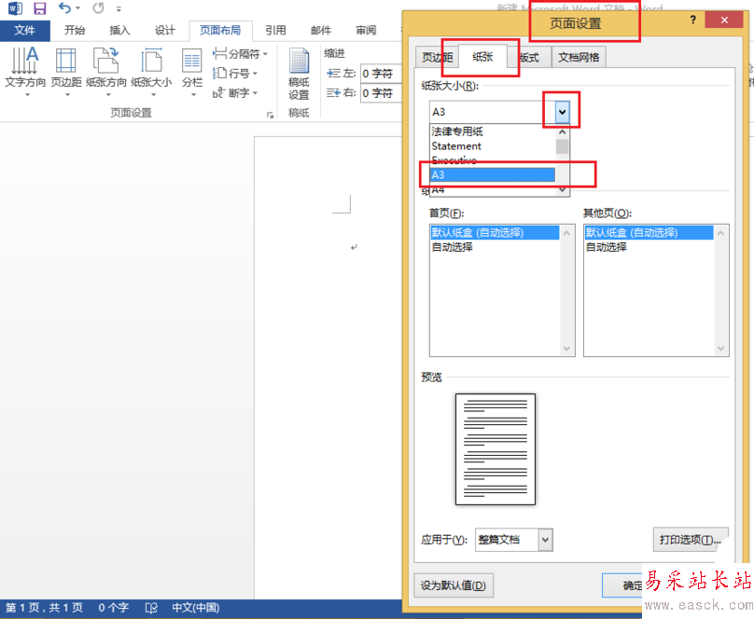The width and height of the screenshot is (754, 619).
Task: Click paper list scroll up arrow
Action: pyautogui.click(x=562, y=131)
